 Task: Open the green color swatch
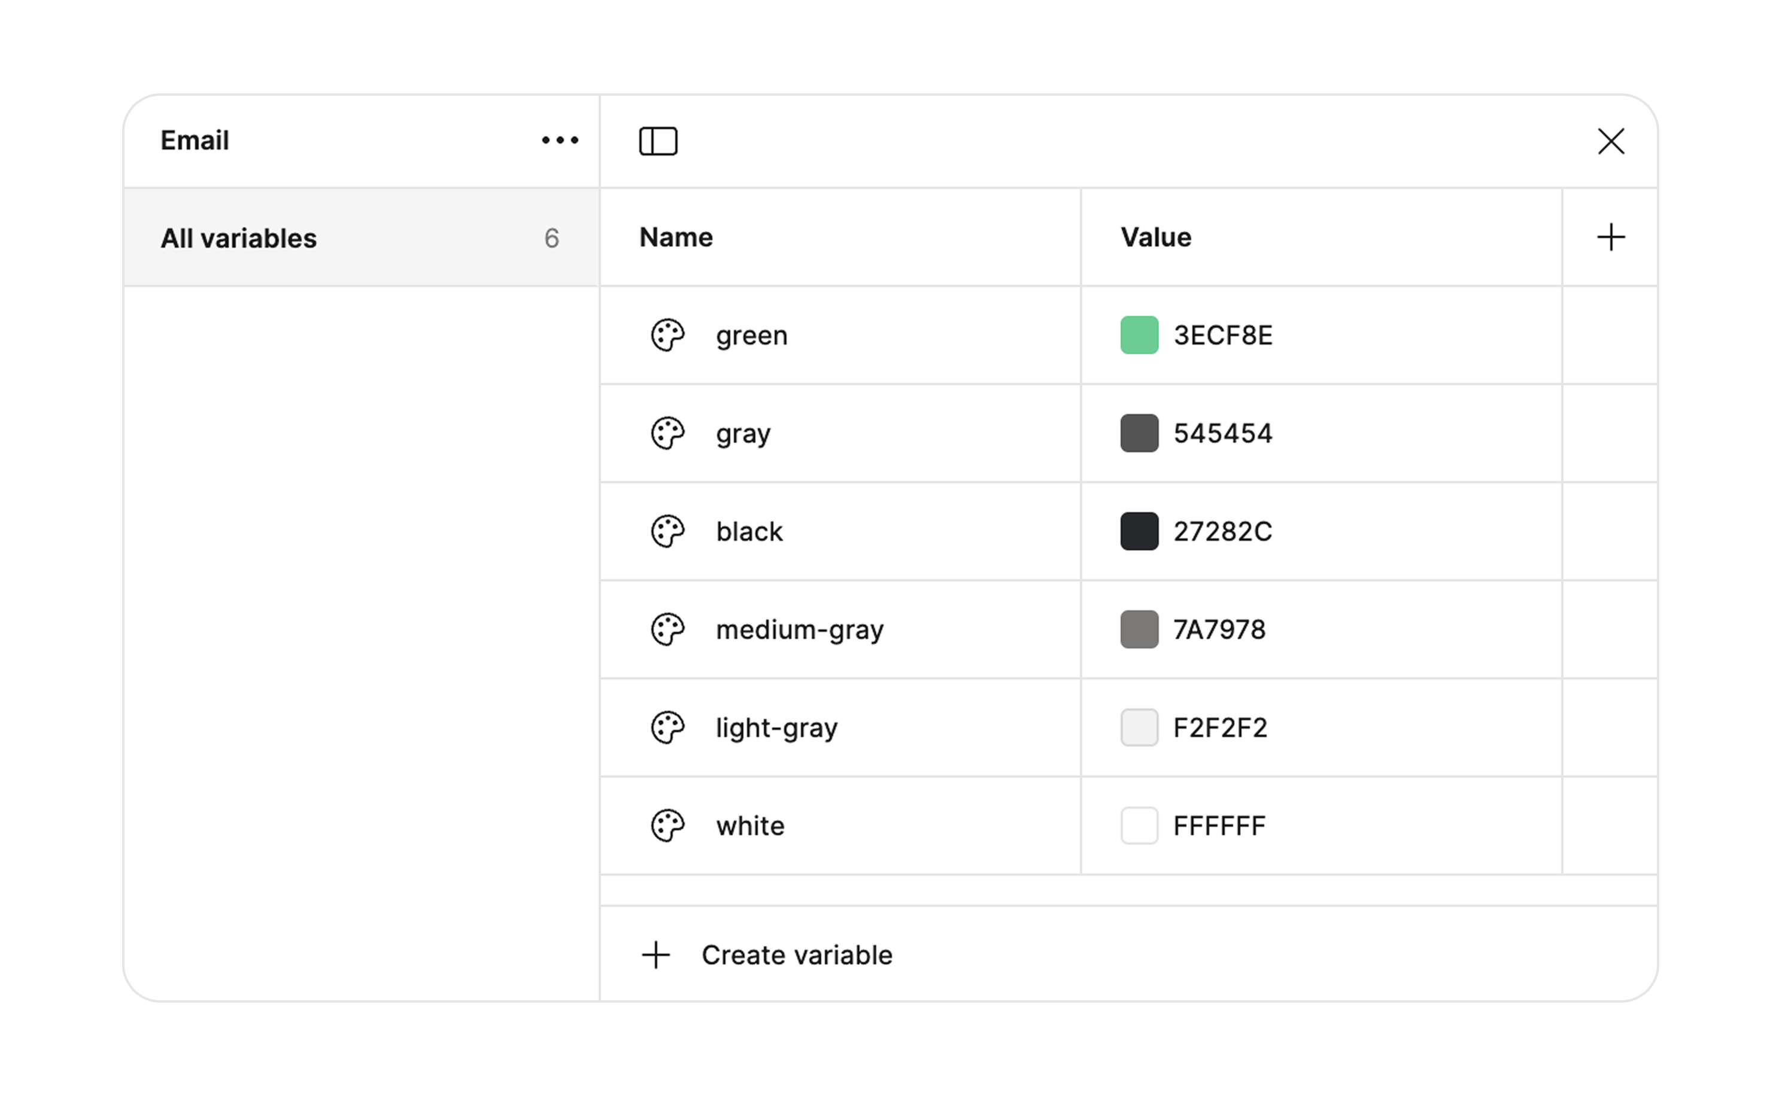tap(1139, 336)
